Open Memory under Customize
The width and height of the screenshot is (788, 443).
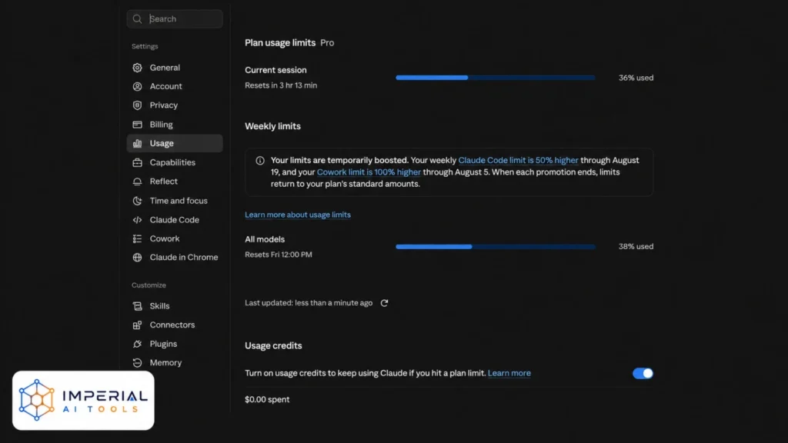click(175, 363)
